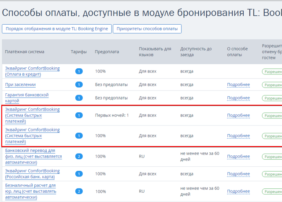Select 'Без предоплаты' in 'При заселении' row
The height and width of the screenshot is (202, 282).
click(111, 84)
